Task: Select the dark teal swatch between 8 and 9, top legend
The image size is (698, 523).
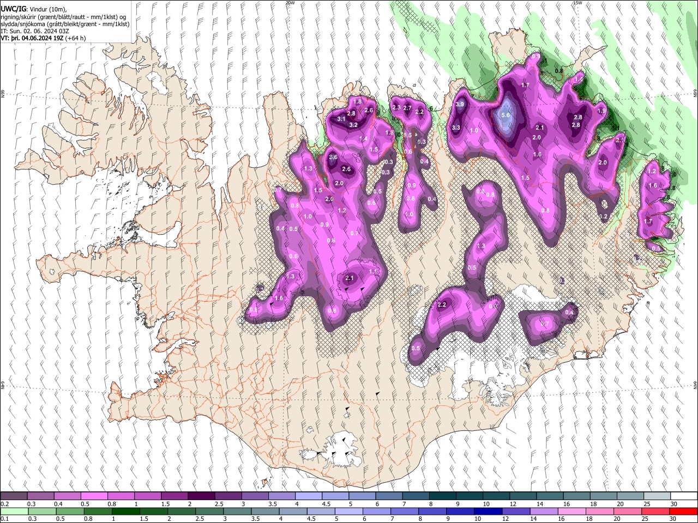Action: (x=442, y=496)
